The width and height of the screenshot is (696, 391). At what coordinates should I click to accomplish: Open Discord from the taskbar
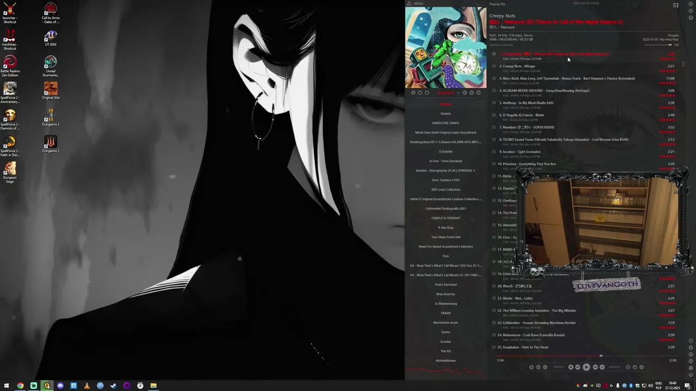pos(60,386)
